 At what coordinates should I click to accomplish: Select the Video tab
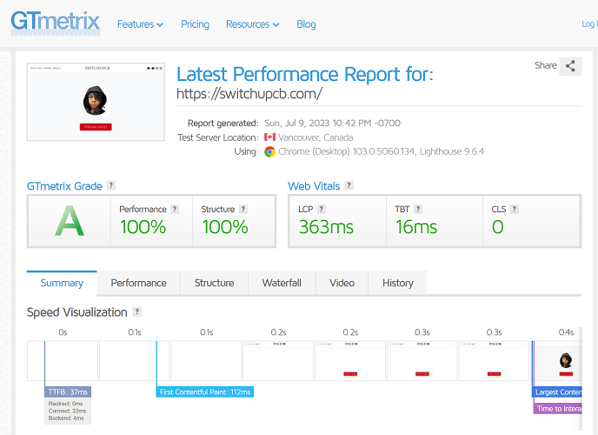[342, 283]
